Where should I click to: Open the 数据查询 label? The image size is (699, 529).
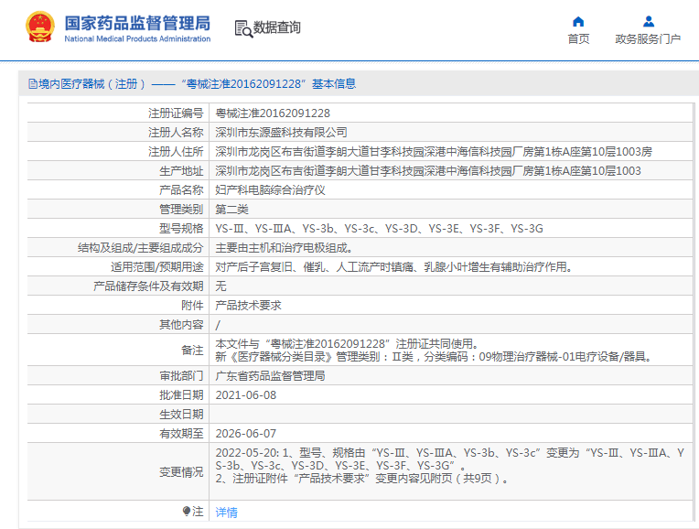pyautogui.click(x=276, y=28)
